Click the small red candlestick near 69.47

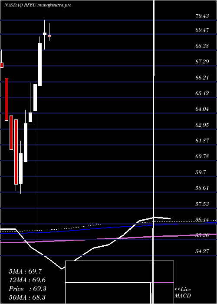49,36
